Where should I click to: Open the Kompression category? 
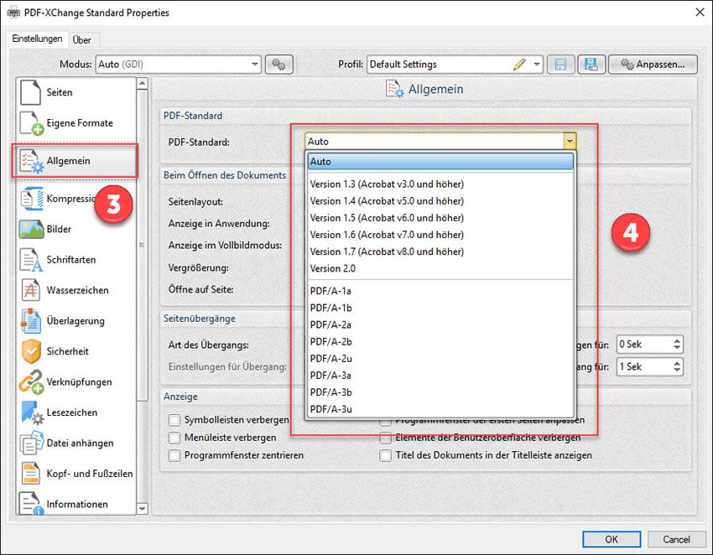pyautogui.click(x=76, y=199)
